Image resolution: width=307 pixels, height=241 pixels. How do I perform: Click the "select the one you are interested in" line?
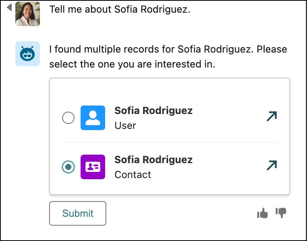tap(132, 64)
